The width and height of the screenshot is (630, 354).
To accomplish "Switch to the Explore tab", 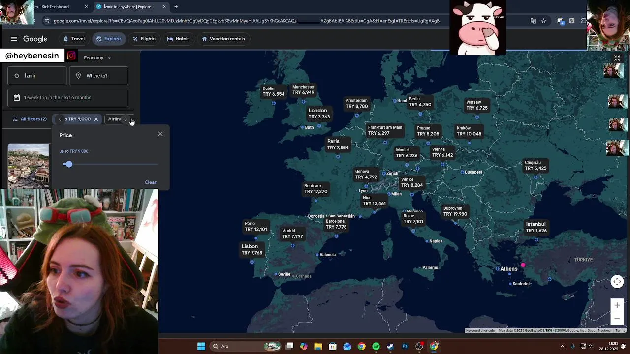I will [x=108, y=39].
